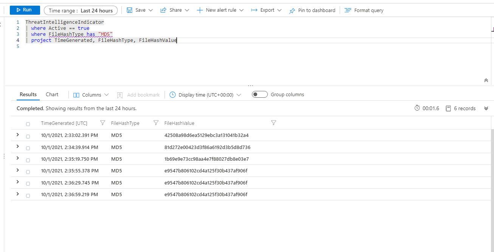The image size is (494, 252).
Task: Open filter for FileHashType column
Action: 156,123
